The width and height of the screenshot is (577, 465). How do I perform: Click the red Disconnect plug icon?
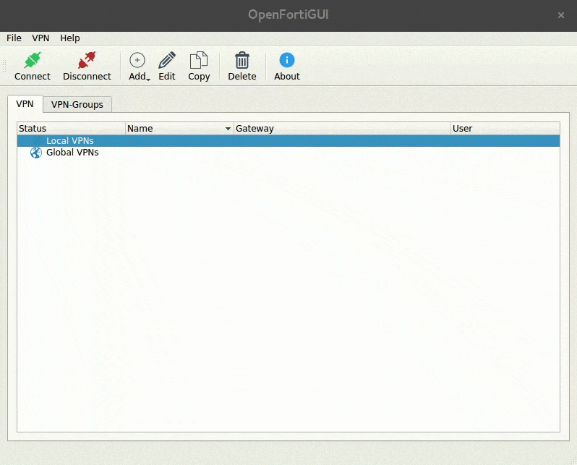click(x=87, y=60)
